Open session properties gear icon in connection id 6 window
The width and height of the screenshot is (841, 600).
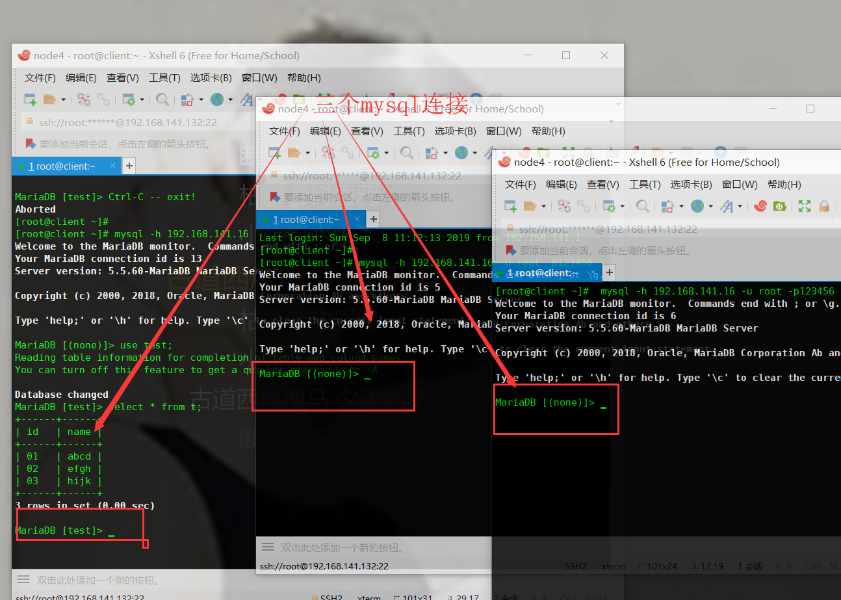coord(609,206)
